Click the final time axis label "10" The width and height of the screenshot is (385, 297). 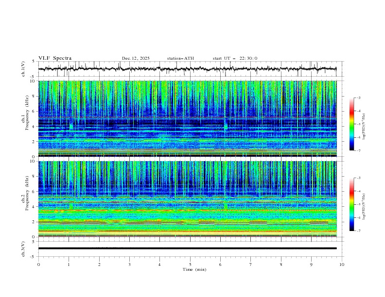point(342,264)
